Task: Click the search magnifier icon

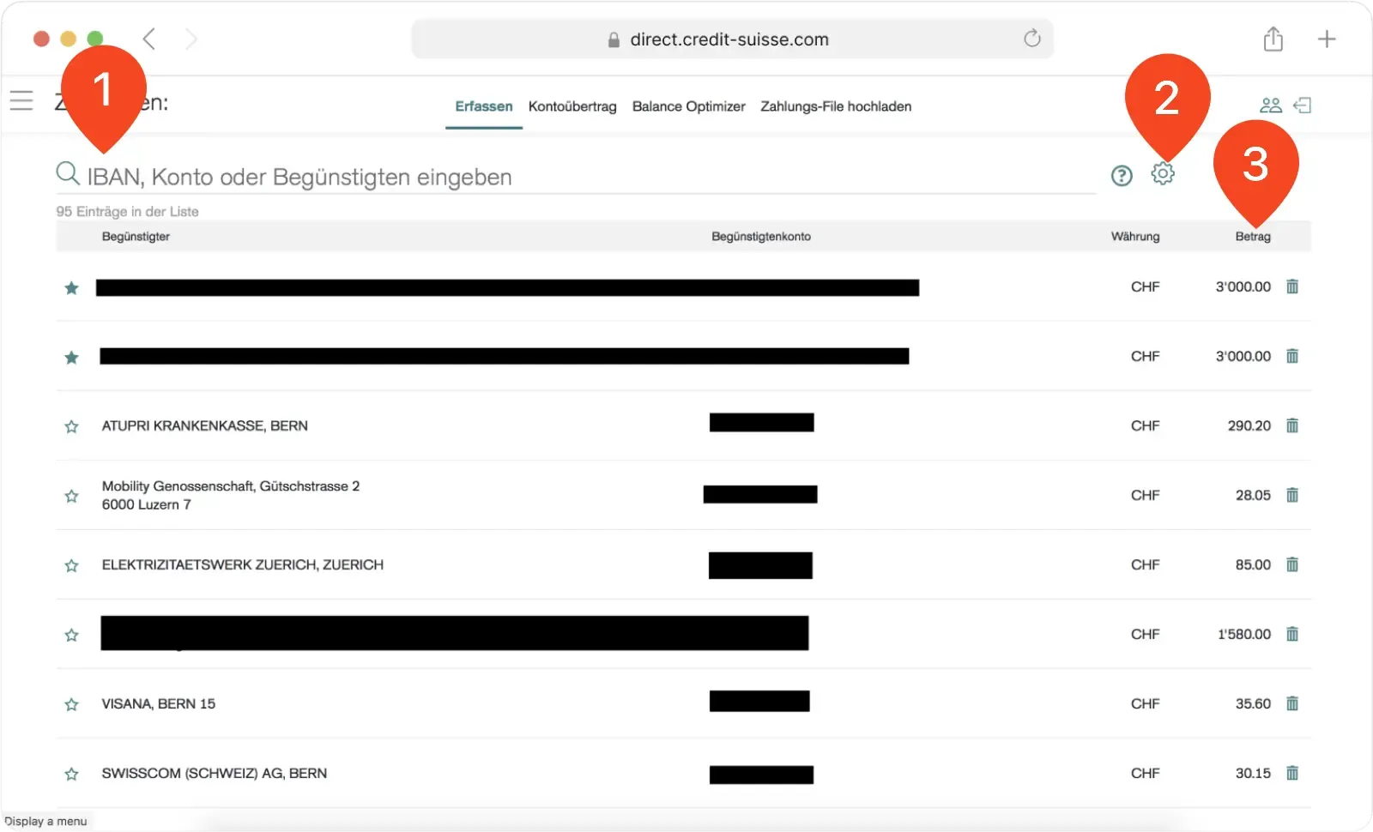Action: [68, 173]
